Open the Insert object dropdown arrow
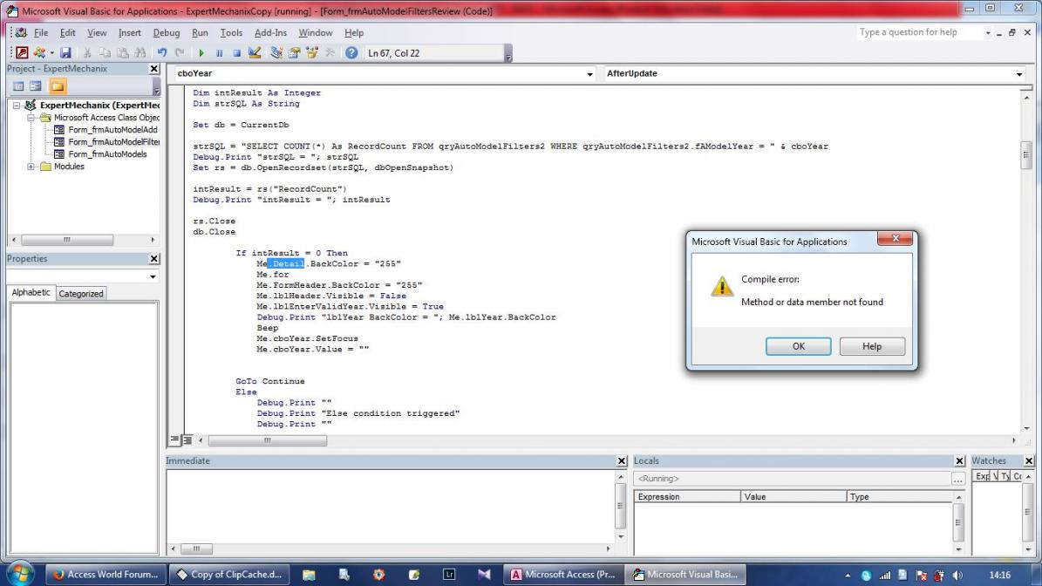Screen dimensions: 1042x586 (x=51, y=53)
